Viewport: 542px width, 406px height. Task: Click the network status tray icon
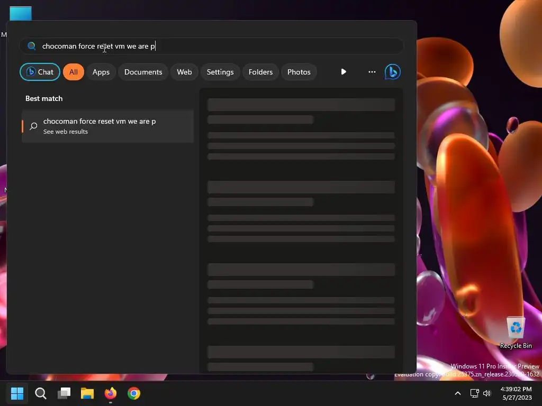(x=475, y=393)
